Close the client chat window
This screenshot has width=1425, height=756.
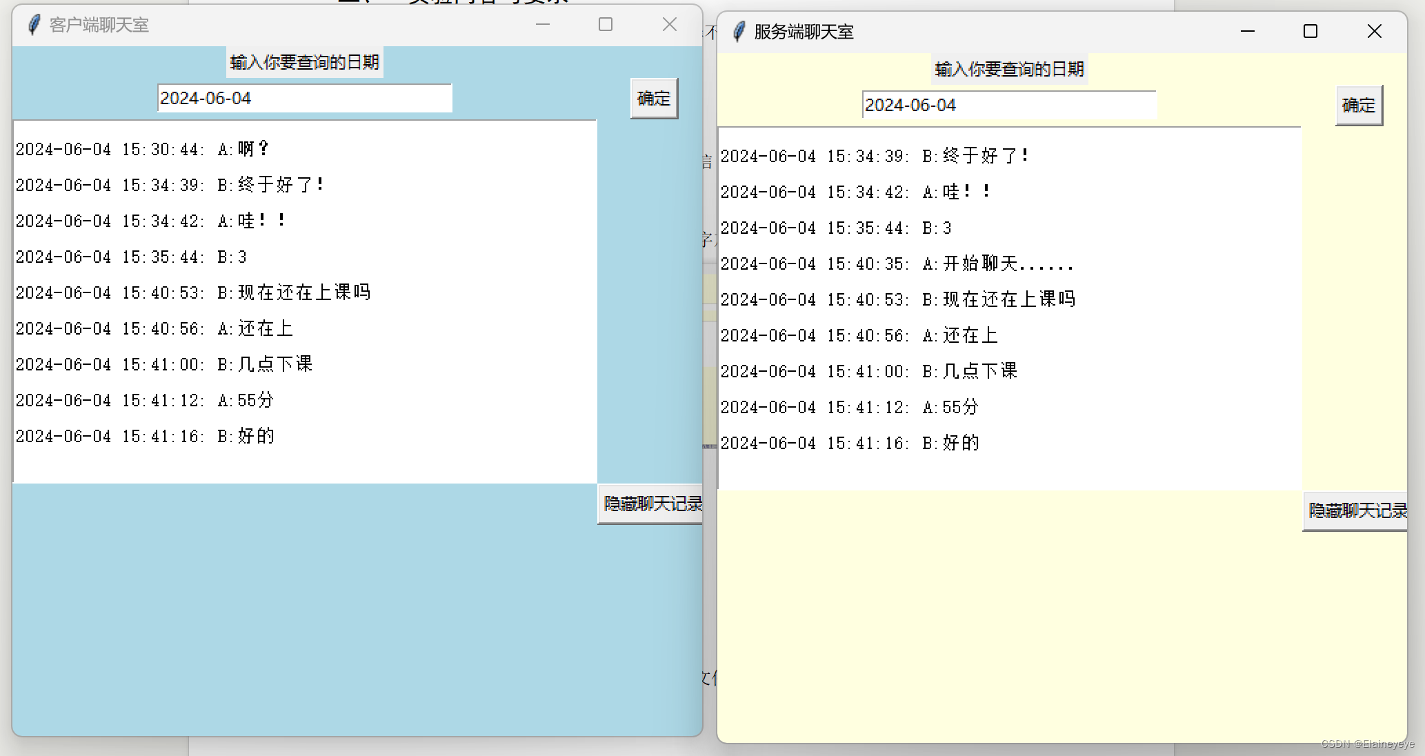pos(669,25)
